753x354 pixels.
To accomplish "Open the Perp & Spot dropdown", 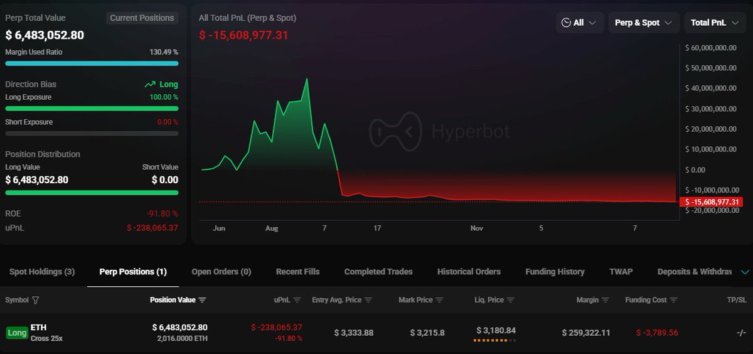I will (x=644, y=23).
